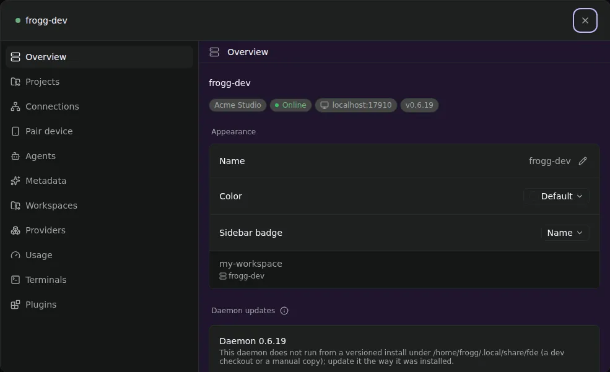The width and height of the screenshot is (610, 372).
Task: Click the Appearance section label
Action: point(233,132)
